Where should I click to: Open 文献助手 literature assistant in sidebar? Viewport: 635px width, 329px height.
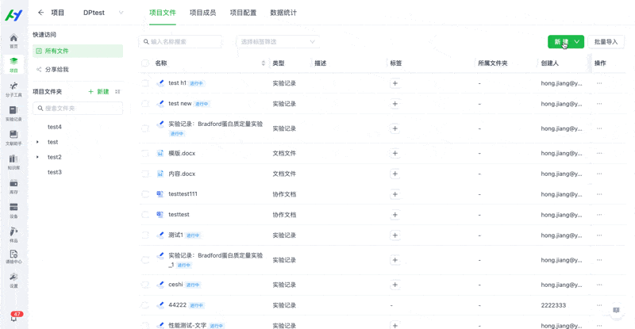(13, 138)
